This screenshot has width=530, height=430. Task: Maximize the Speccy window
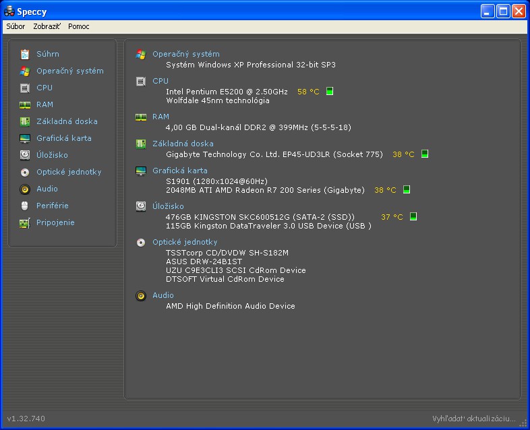click(x=503, y=11)
